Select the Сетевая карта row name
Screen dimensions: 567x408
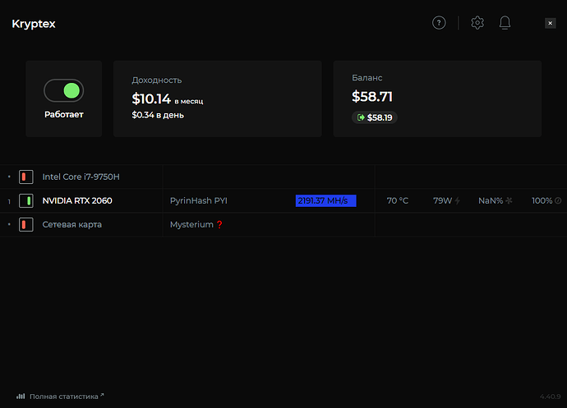[x=72, y=224]
